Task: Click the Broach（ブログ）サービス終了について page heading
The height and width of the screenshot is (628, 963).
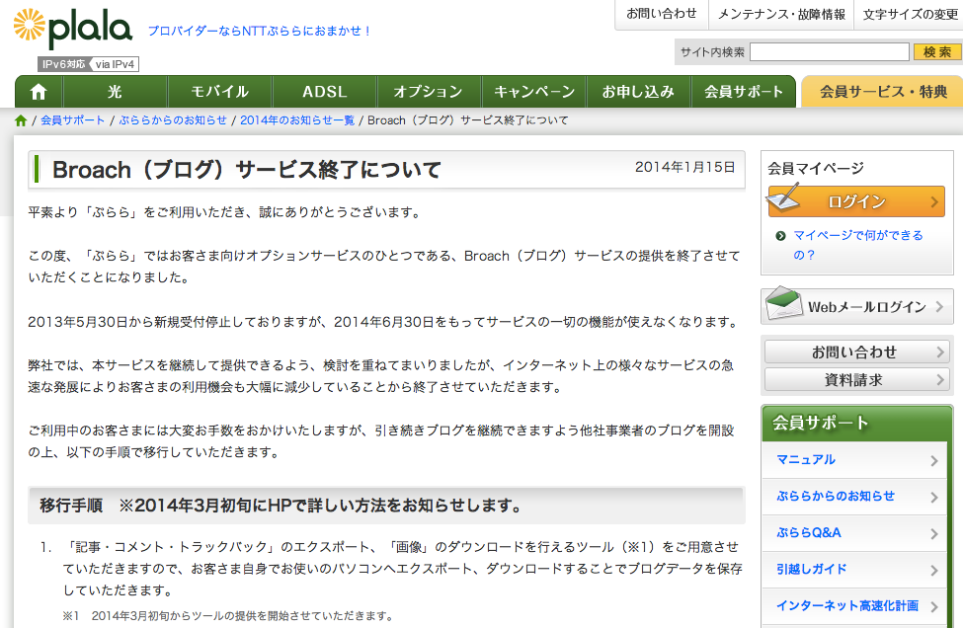Action: (x=246, y=170)
